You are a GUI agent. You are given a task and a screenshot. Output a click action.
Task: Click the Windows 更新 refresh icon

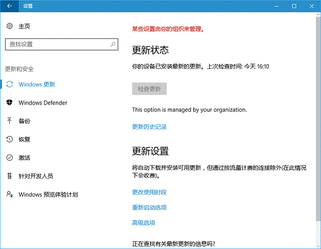10,84
